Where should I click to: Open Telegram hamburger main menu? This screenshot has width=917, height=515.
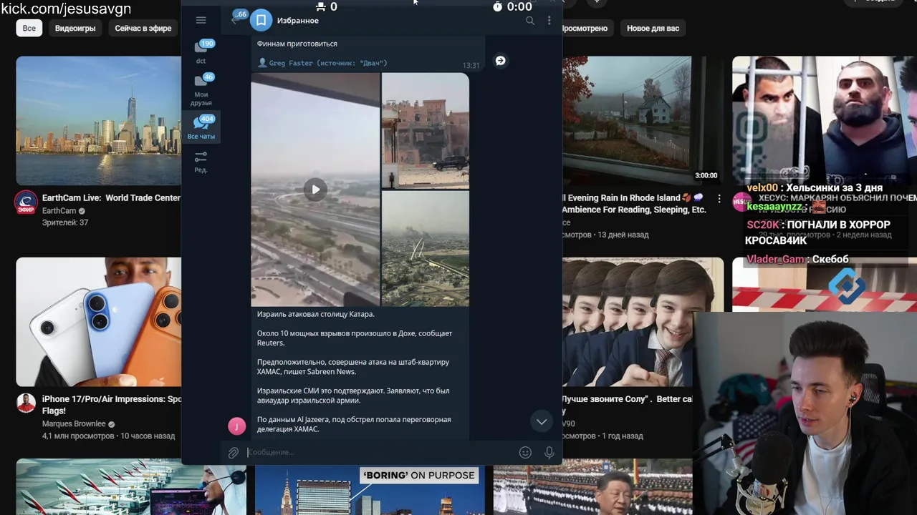(201, 20)
